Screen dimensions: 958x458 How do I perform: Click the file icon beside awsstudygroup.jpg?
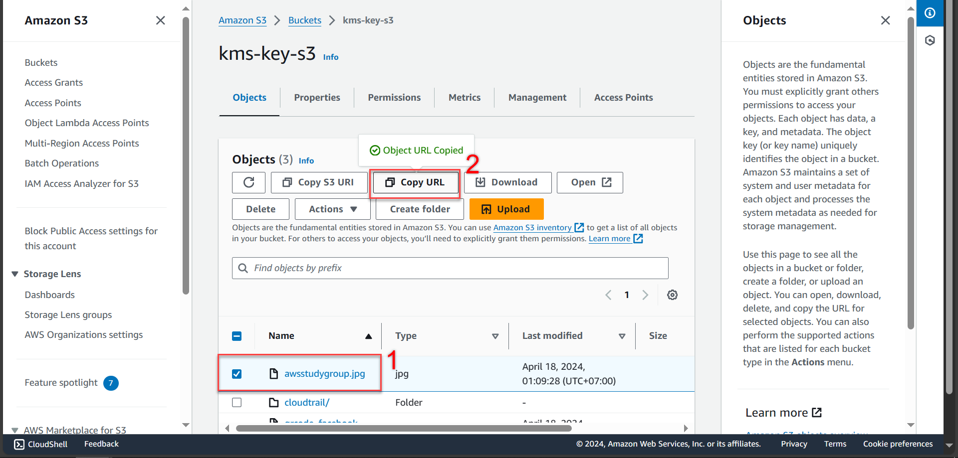pyautogui.click(x=273, y=374)
